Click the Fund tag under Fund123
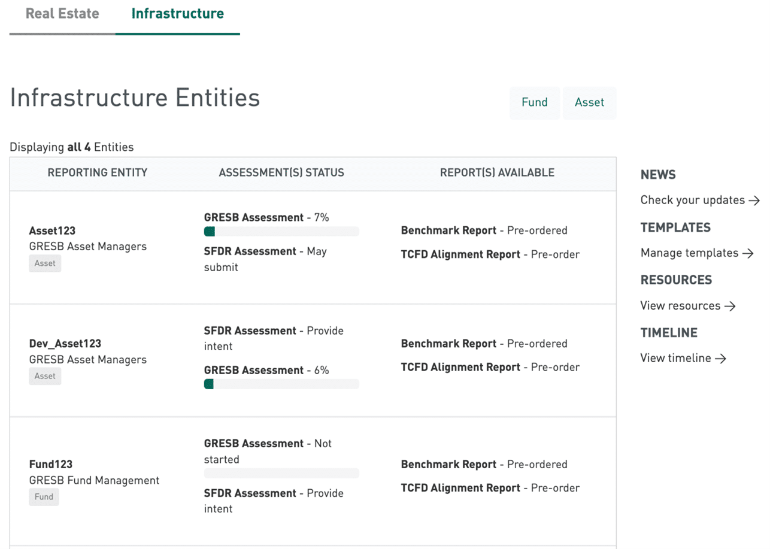 (44, 496)
